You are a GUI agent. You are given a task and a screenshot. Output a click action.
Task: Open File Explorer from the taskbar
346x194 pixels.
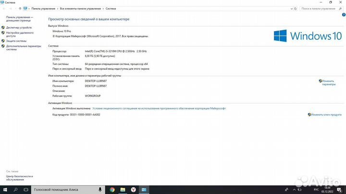click(x=123, y=190)
